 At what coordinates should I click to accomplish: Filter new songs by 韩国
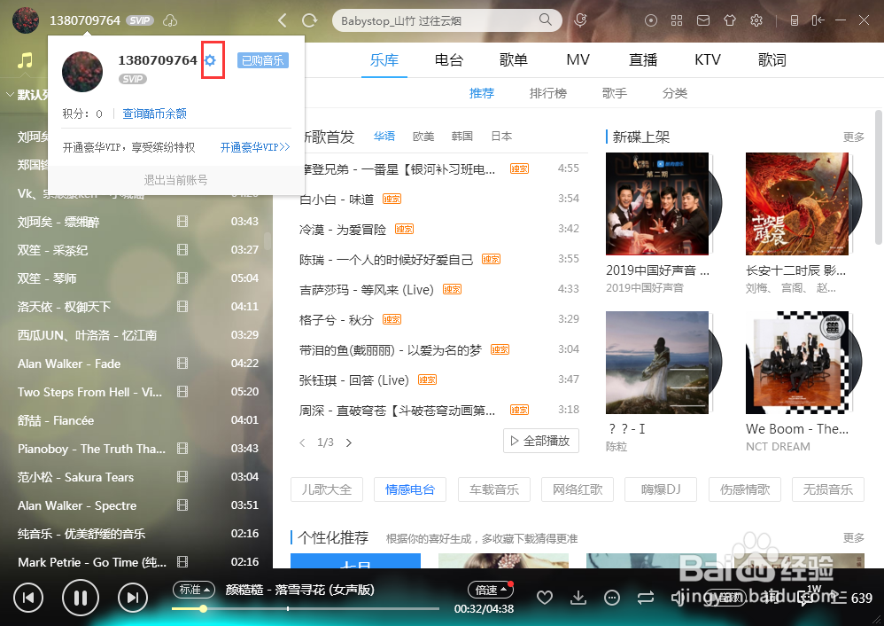coord(461,136)
